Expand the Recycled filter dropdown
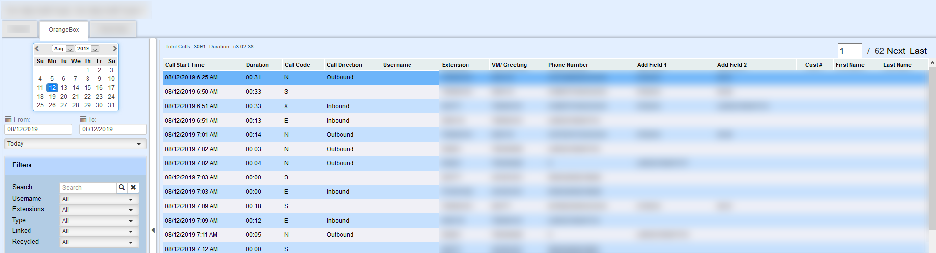 point(99,242)
